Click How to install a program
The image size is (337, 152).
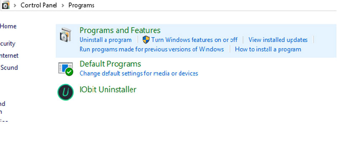click(268, 49)
